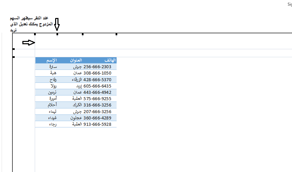Click address الزرقاء in رفاح's row

click(77, 80)
